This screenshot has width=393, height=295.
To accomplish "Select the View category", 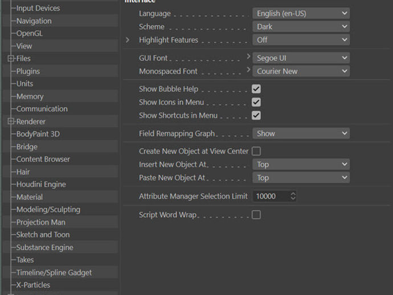I will click(24, 46).
